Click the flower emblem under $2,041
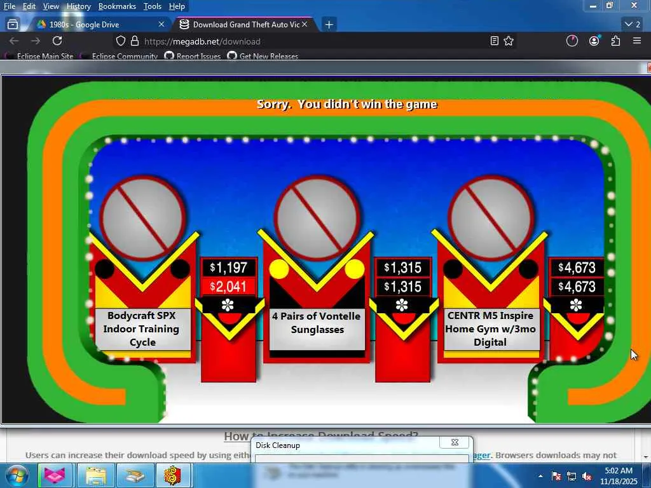Screen dimensions: 651x488 228,306
